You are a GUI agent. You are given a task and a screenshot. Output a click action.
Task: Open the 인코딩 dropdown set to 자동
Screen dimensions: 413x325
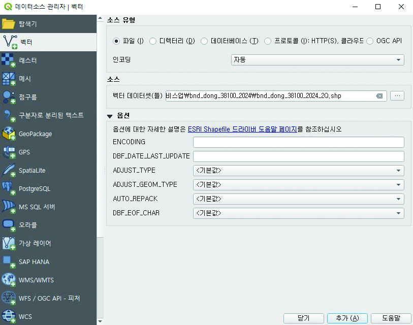click(x=317, y=60)
